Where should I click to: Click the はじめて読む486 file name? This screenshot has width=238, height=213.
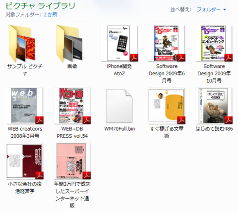(214, 129)
